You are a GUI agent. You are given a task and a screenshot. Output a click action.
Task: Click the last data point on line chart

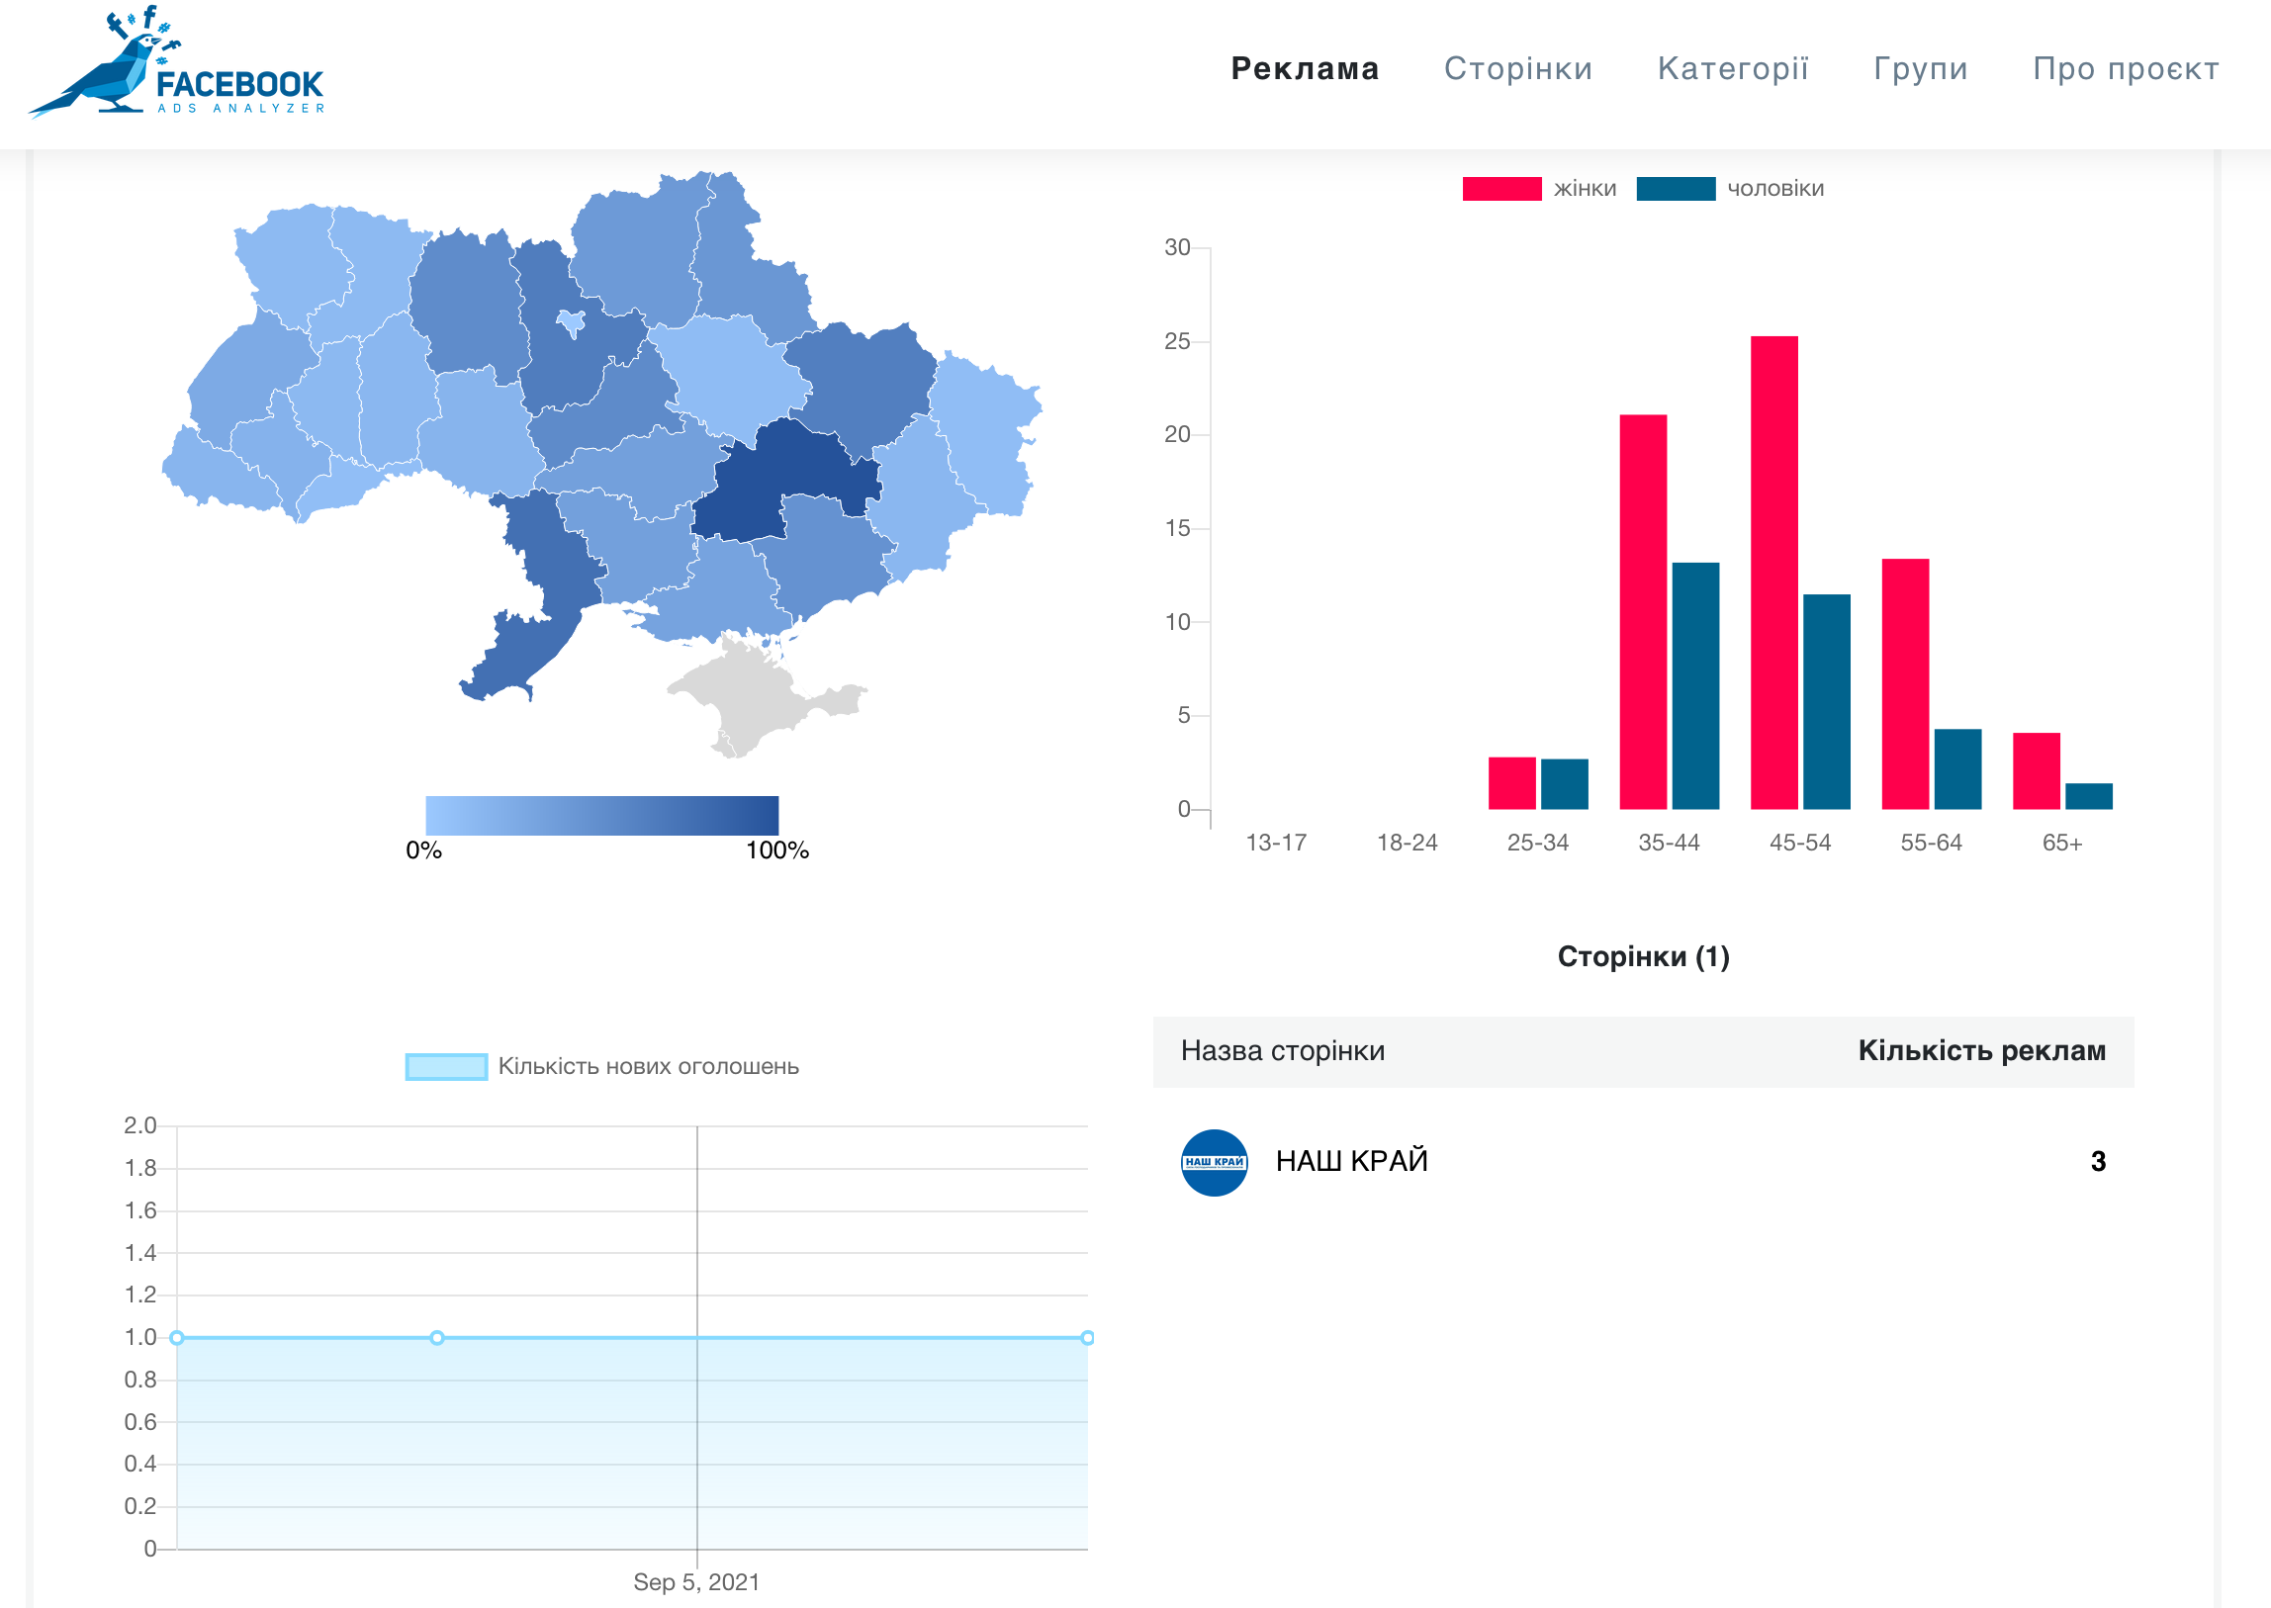1086,1338
